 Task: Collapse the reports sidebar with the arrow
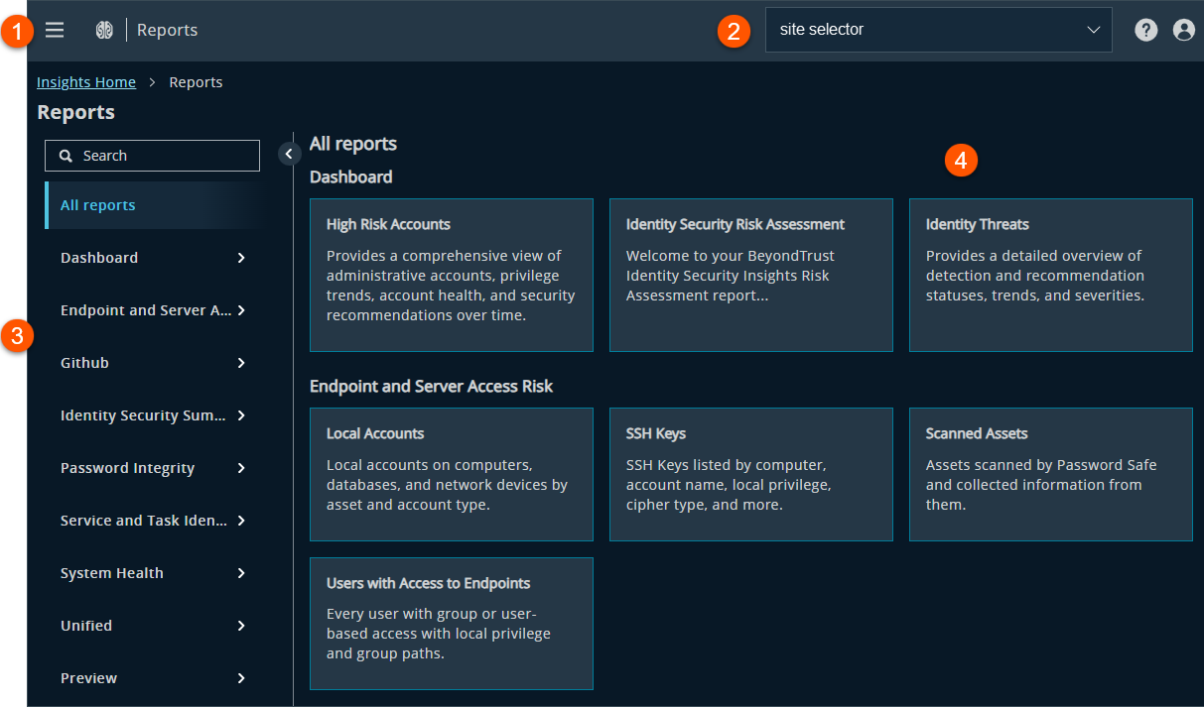289,154
